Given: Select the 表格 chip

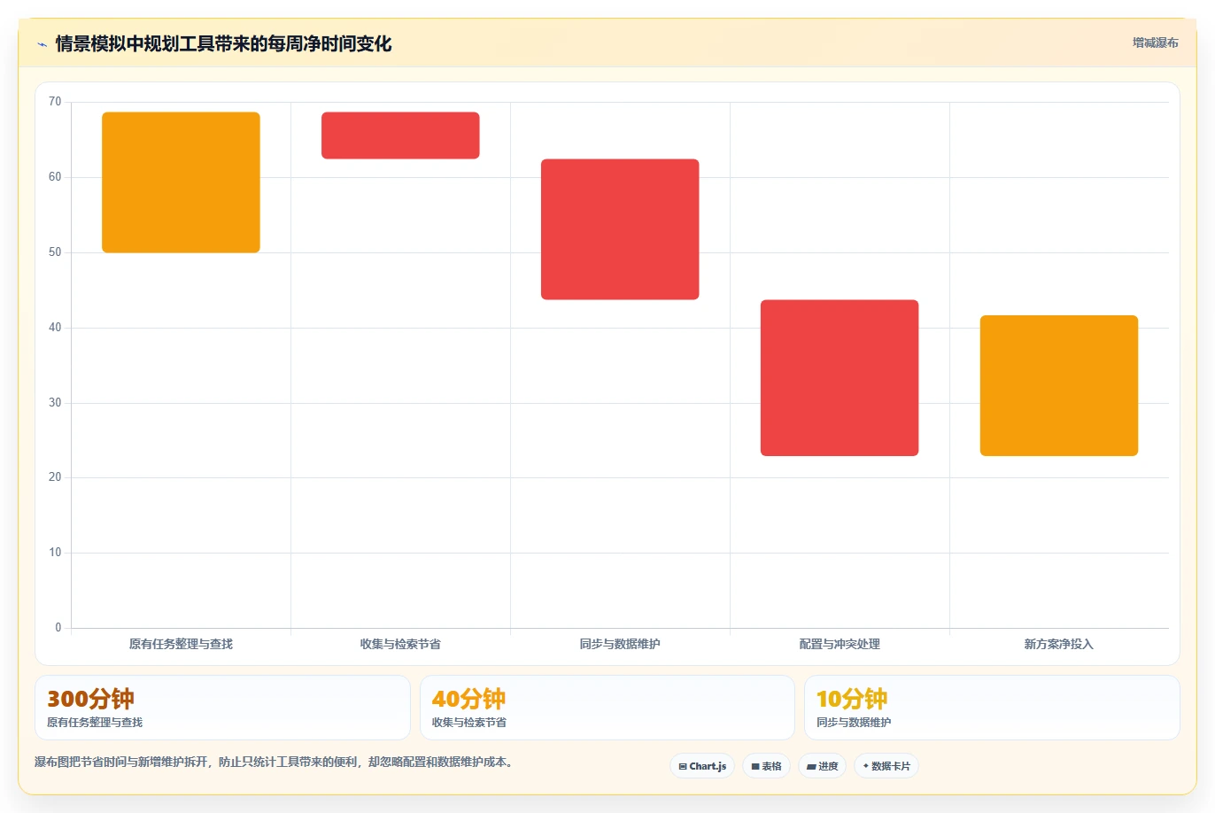Looking at the screenshot, I should (766, 766).
